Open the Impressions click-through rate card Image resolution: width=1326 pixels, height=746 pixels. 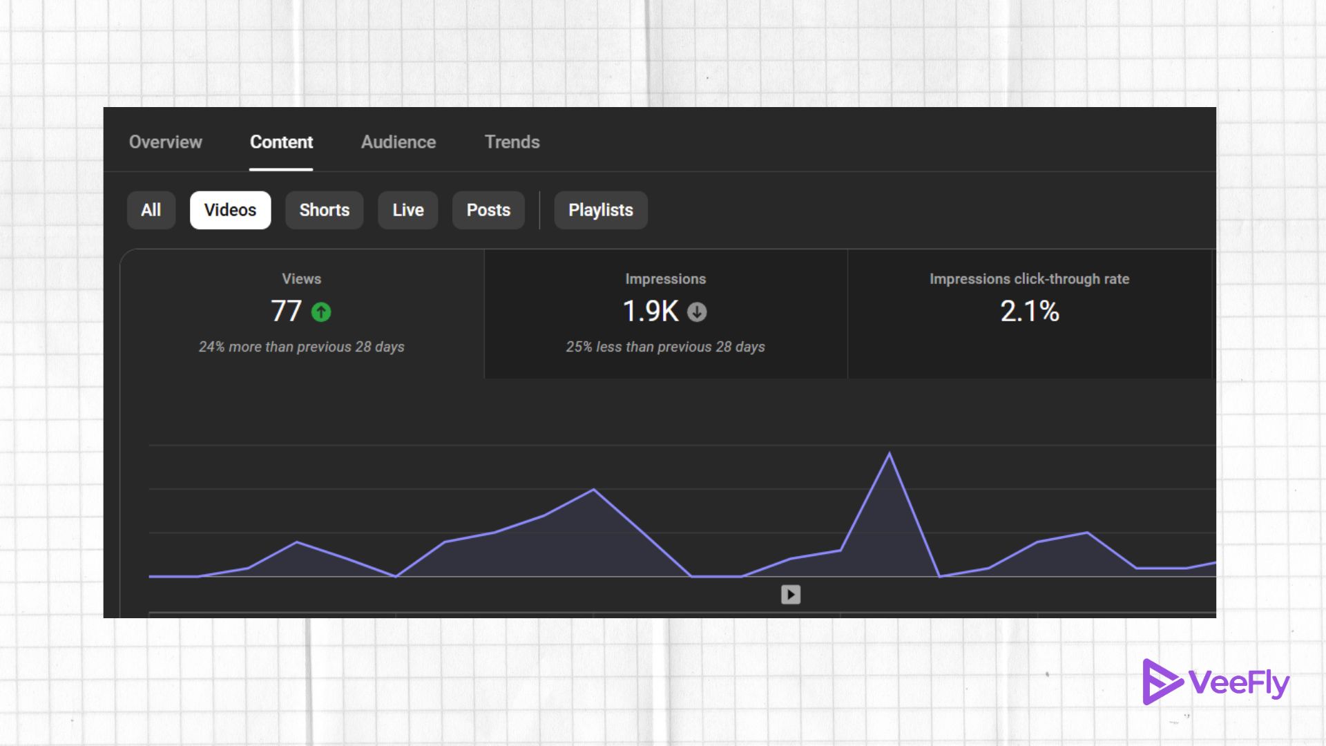(1029, 314)
